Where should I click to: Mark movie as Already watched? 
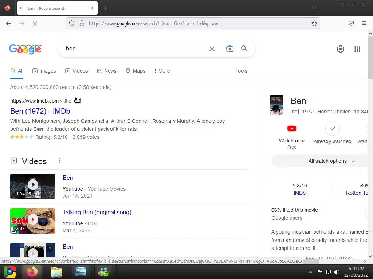(332, 128)
